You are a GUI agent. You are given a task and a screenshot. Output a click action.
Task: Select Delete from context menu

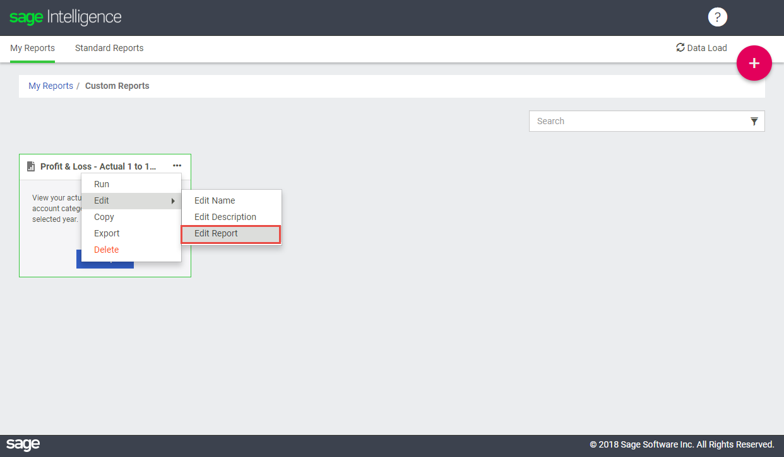[131, 250]
